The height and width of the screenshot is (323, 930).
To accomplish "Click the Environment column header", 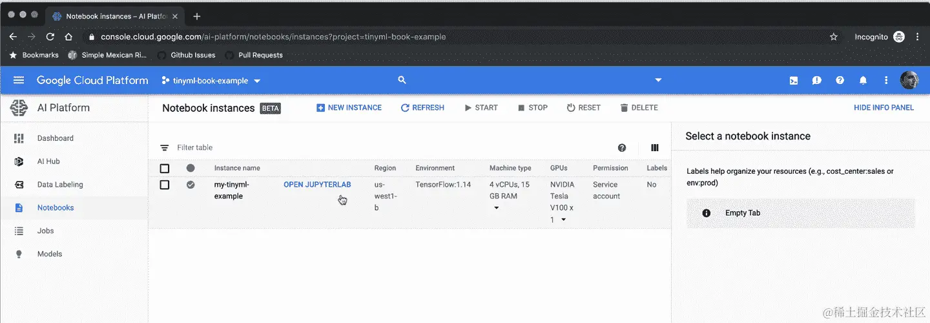I will click(435, 169).
